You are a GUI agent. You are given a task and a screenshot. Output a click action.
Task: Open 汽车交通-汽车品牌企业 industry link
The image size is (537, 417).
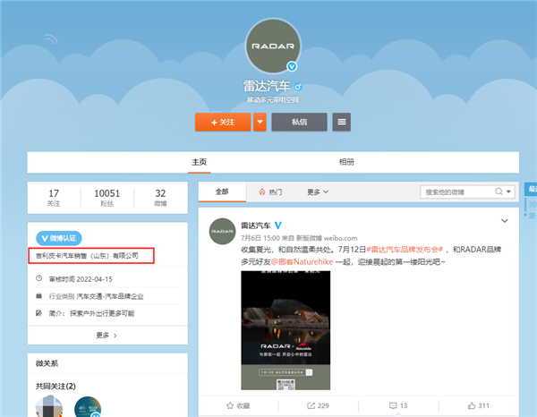pyautogui.click(x=110, y=296)
